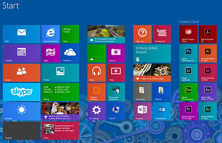This screenshot has width=222, height=143.
Task: Launch Adobe Lightroom tile
Action: 188,73
